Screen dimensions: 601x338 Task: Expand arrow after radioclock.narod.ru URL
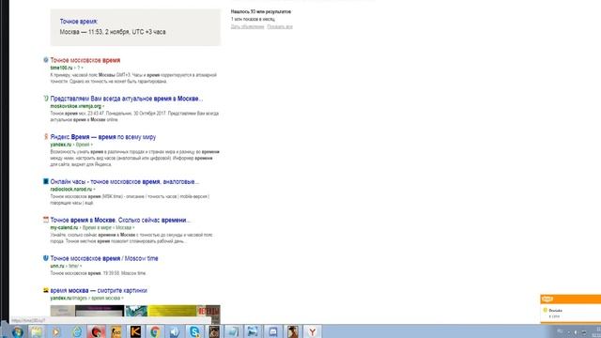(x=94, y=190)
